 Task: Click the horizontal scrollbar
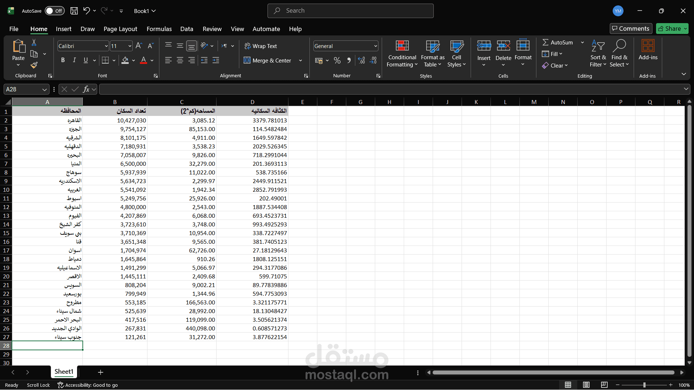pos(553,373)
